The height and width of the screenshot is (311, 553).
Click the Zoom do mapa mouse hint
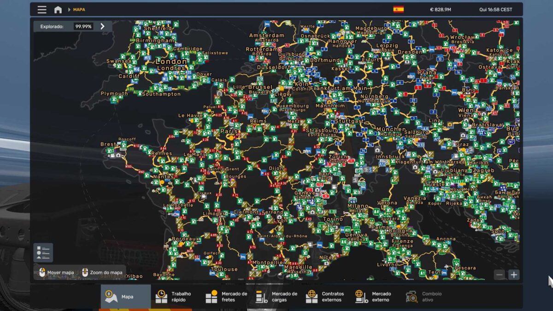tap(102, 272)
